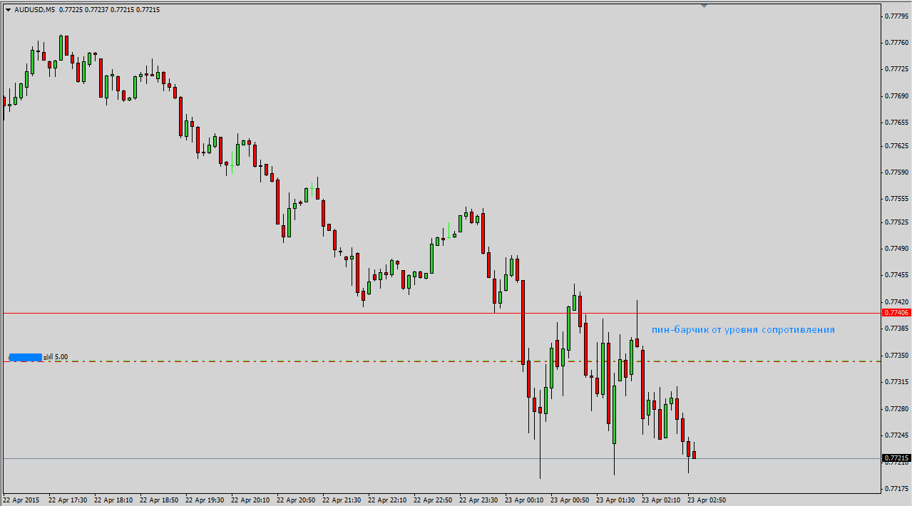Screen dimensions: 912x506
Task: Click time label 22 Apr 20:10
Action: (250, 500)
